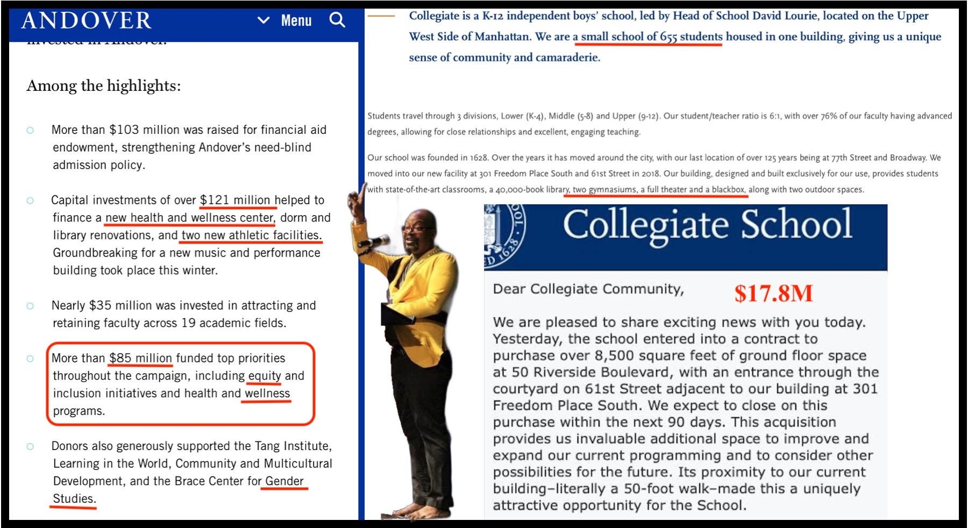The width and height of the screenshot is (968, 528).
Task: Click the red "$17.8M" amount
Action: click(774, 294)
